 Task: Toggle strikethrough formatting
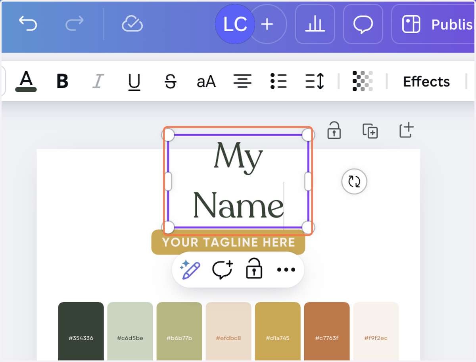click(170, 82)
